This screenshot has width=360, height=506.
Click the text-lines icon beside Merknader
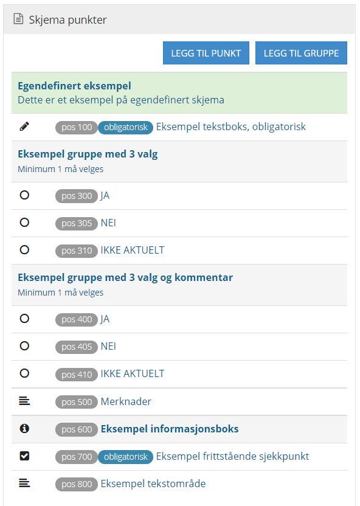tap(24, 401)
